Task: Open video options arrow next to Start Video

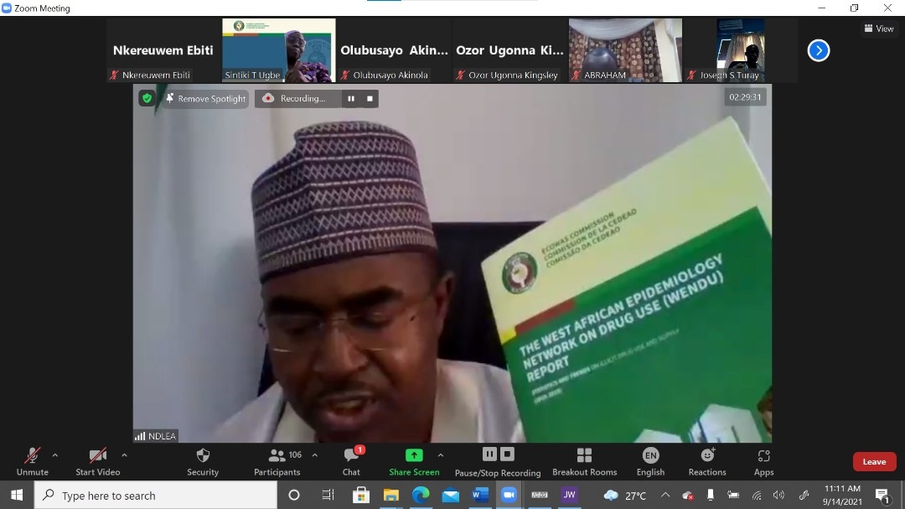Action: (124, 455)
